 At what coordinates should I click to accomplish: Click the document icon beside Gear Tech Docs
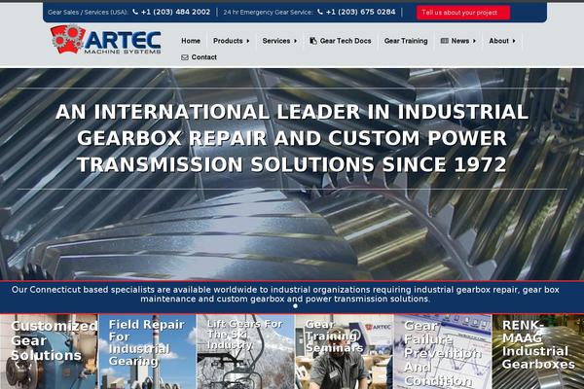click(x=313, y=41)
